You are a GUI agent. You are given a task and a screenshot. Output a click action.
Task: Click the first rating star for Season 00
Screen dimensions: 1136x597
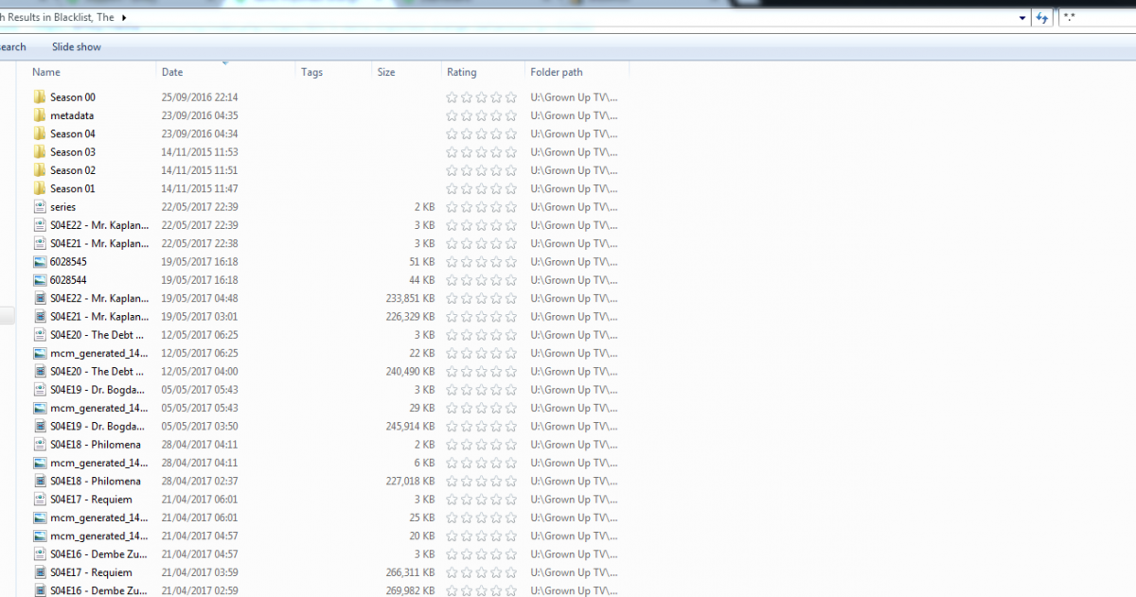pos(452,97)
